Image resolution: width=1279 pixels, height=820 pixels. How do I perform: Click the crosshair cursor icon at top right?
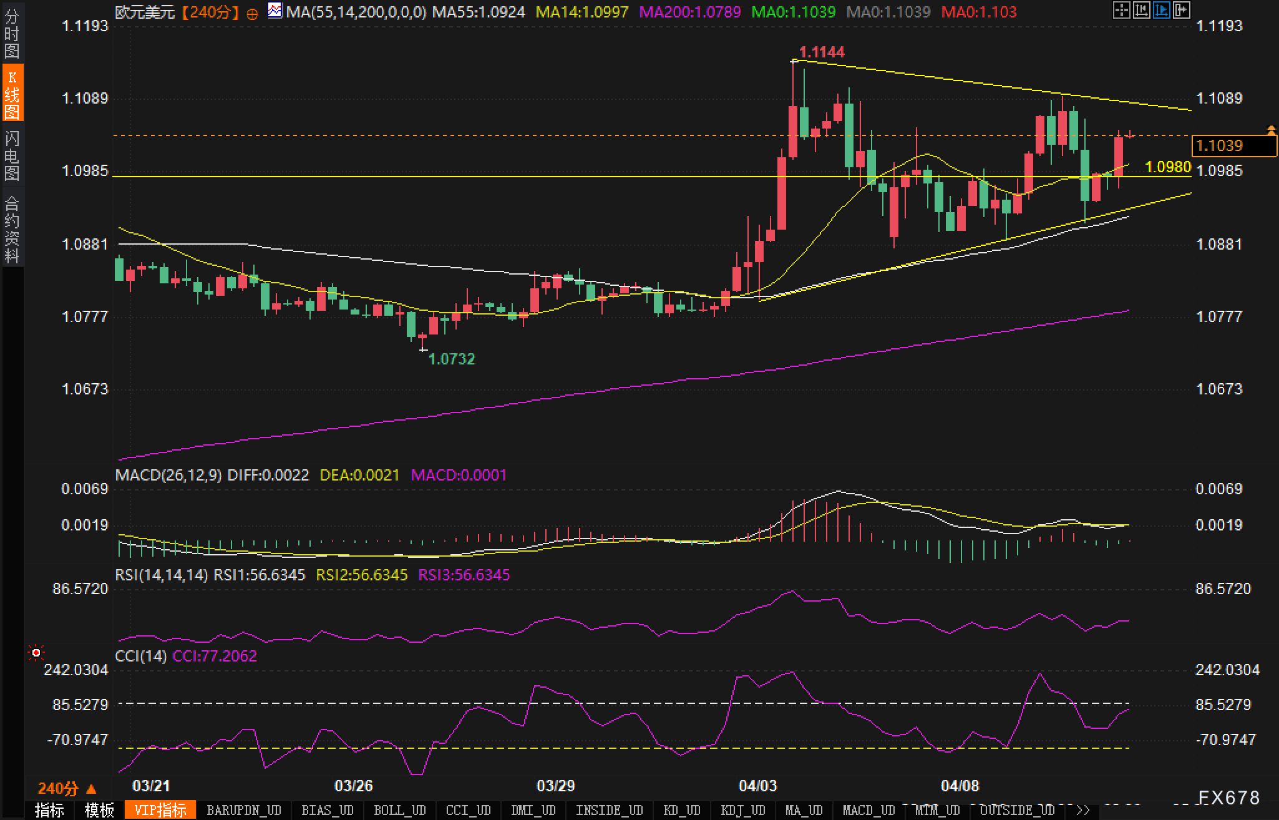click(1121, 10)
